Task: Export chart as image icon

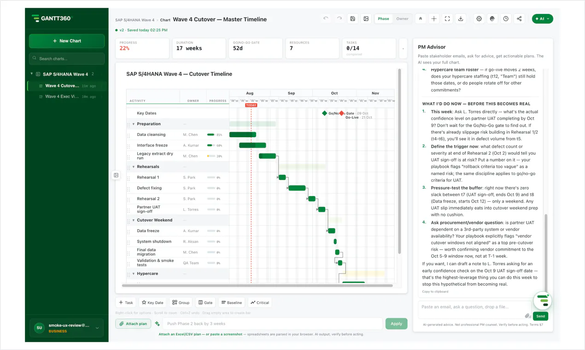Action: [x=366, y=19]
